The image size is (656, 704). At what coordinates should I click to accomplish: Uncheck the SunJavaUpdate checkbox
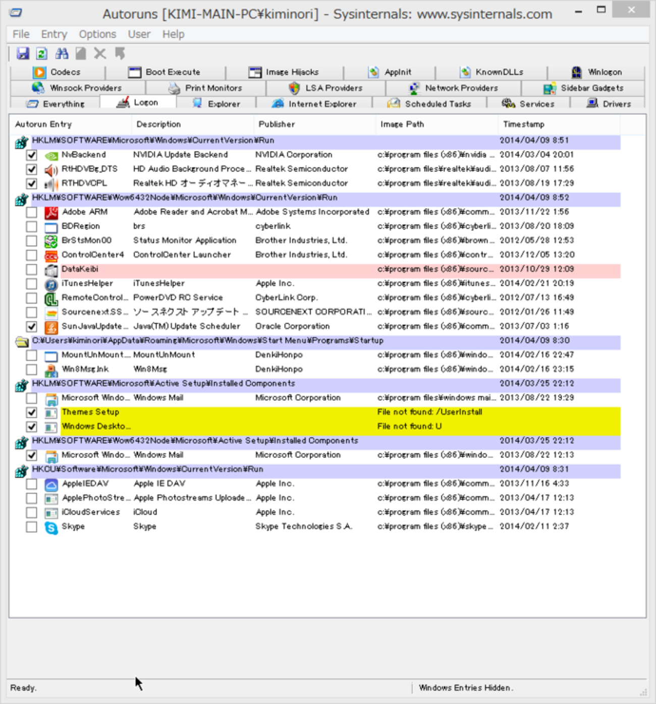[31, 326]
